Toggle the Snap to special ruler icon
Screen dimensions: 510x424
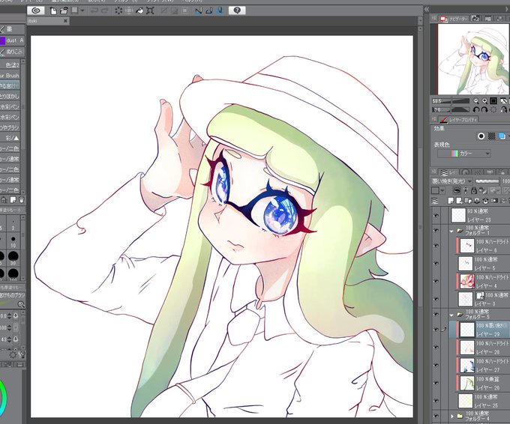pos(209,10)
